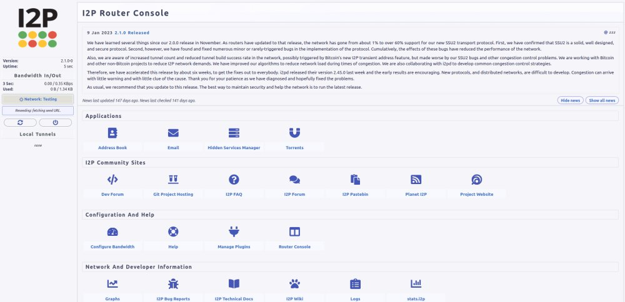625x302 pixels.
Task: Open the I2P Bug Reports icon
Action: [x=173, y=284]
